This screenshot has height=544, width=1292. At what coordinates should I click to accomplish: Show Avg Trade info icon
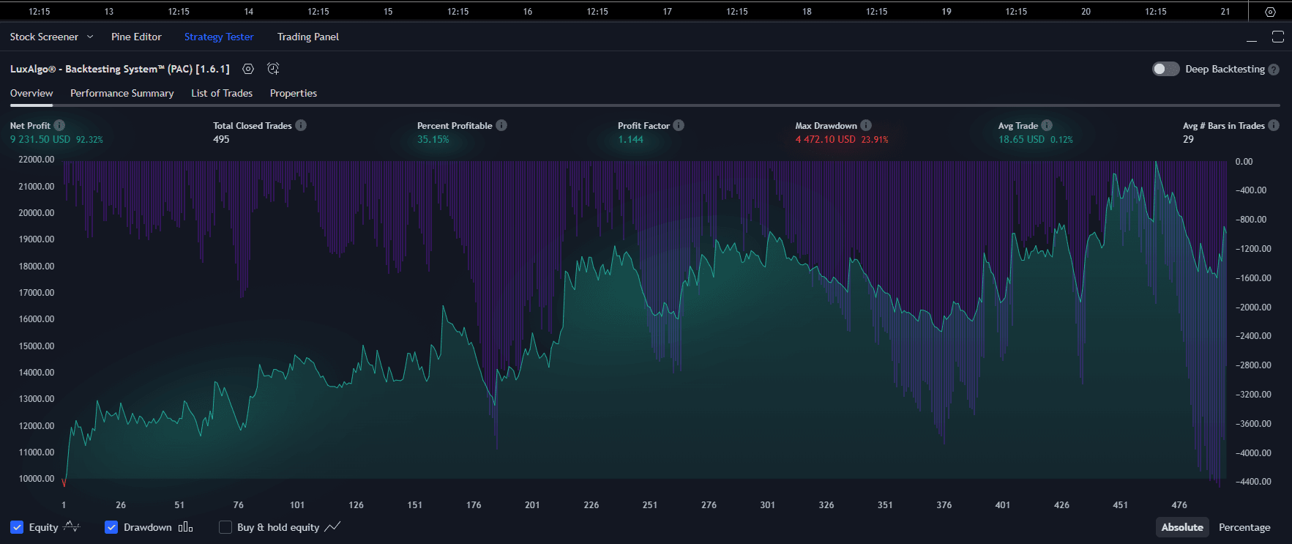point(1047,125)
